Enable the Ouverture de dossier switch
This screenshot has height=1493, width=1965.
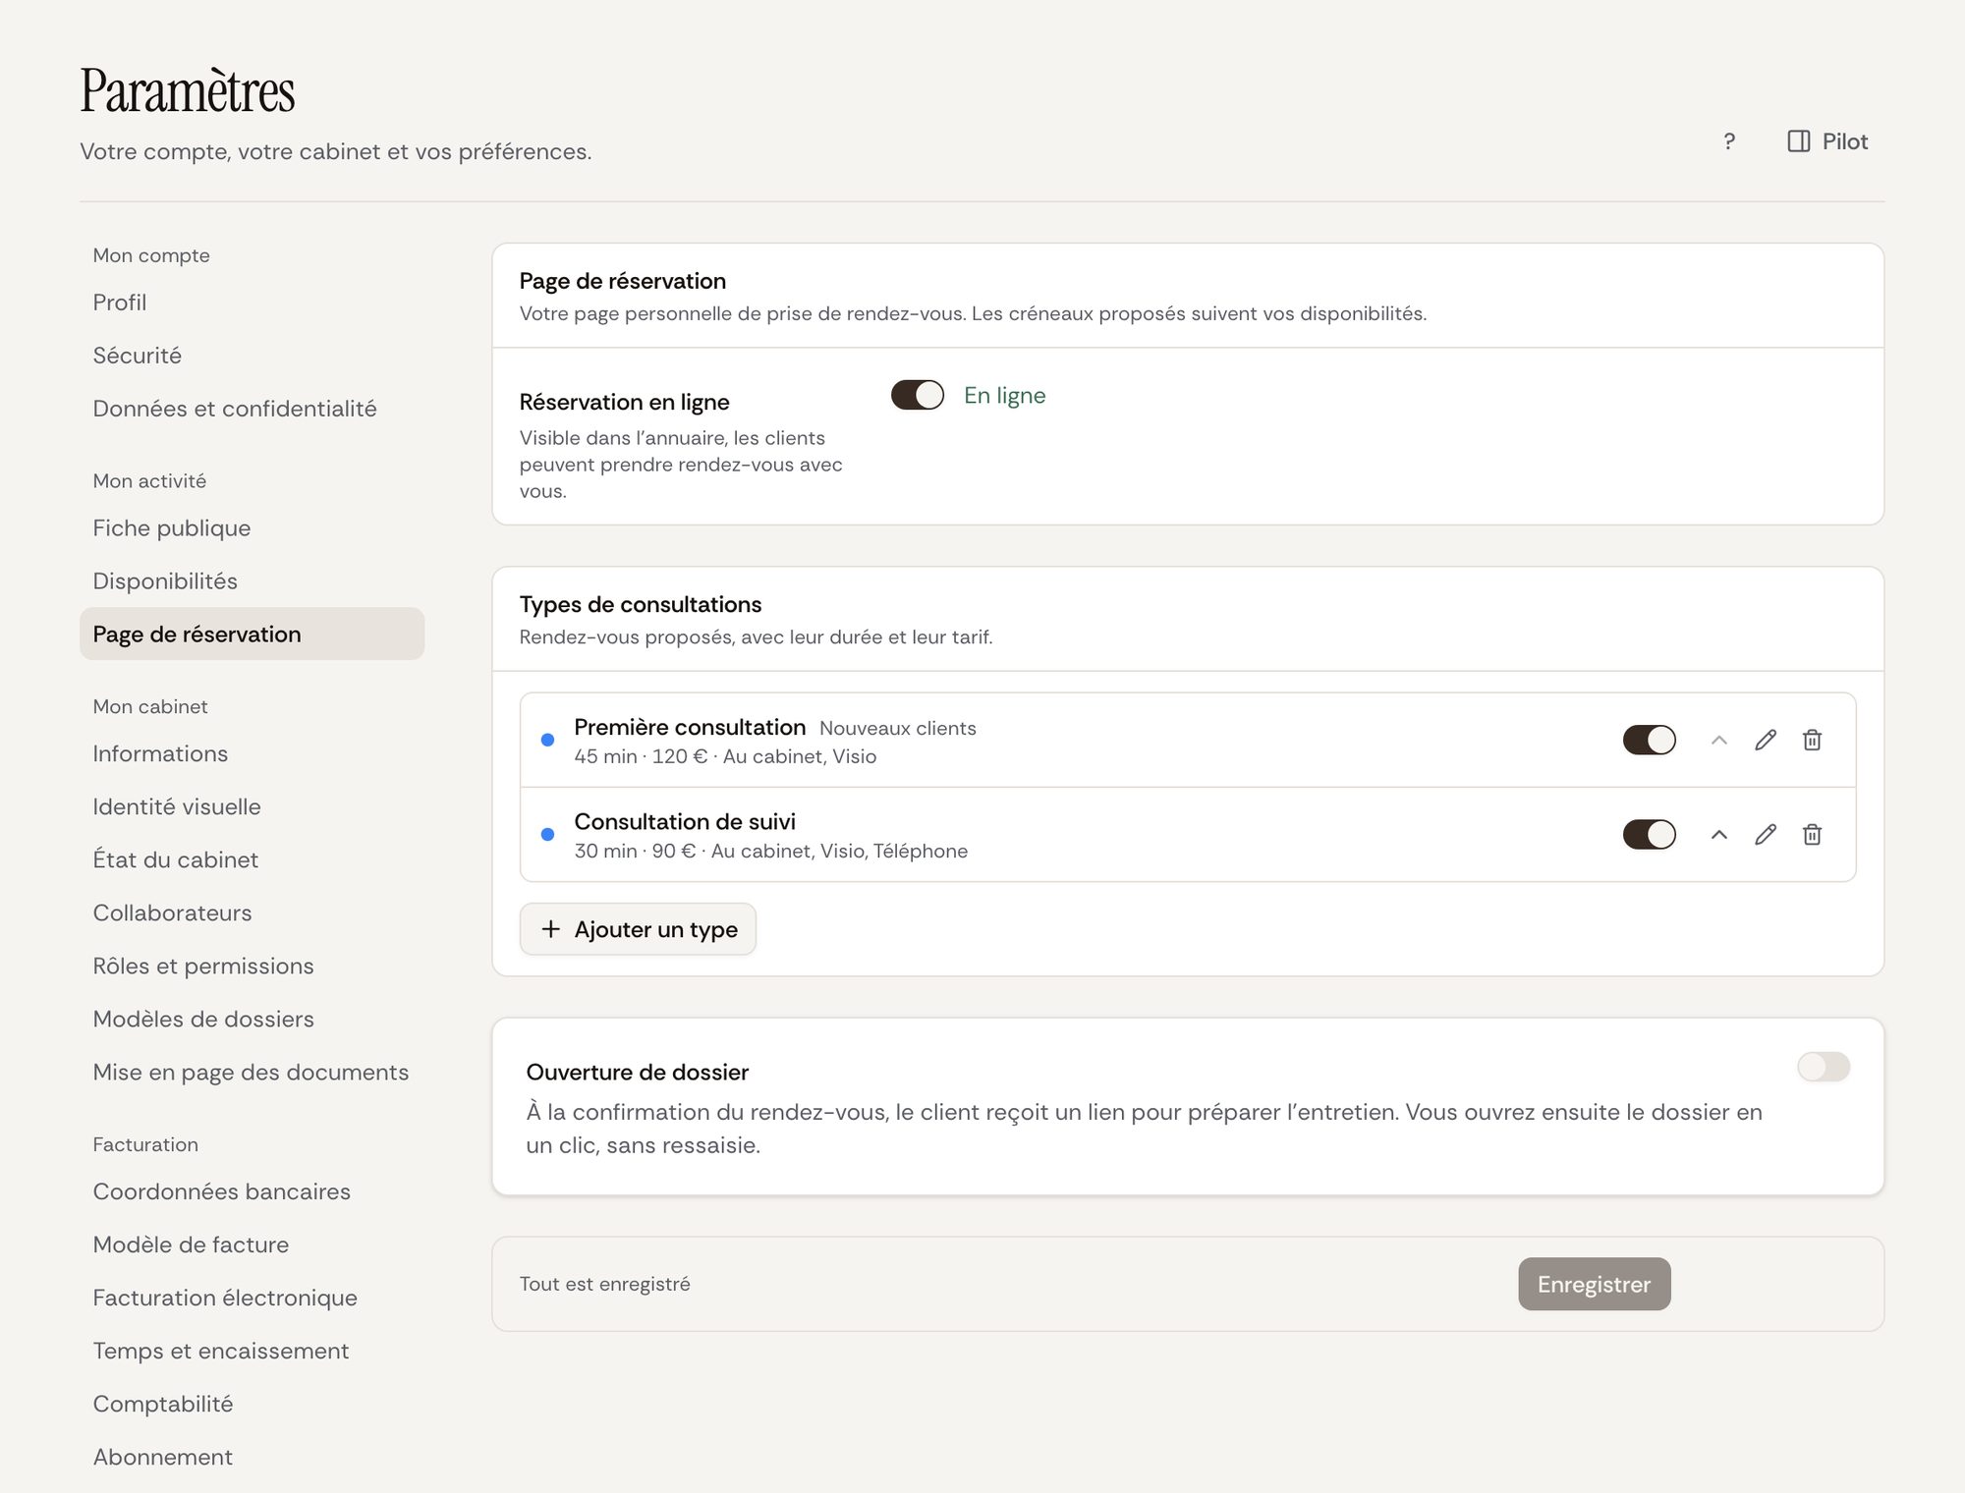pos(1824,1067)
